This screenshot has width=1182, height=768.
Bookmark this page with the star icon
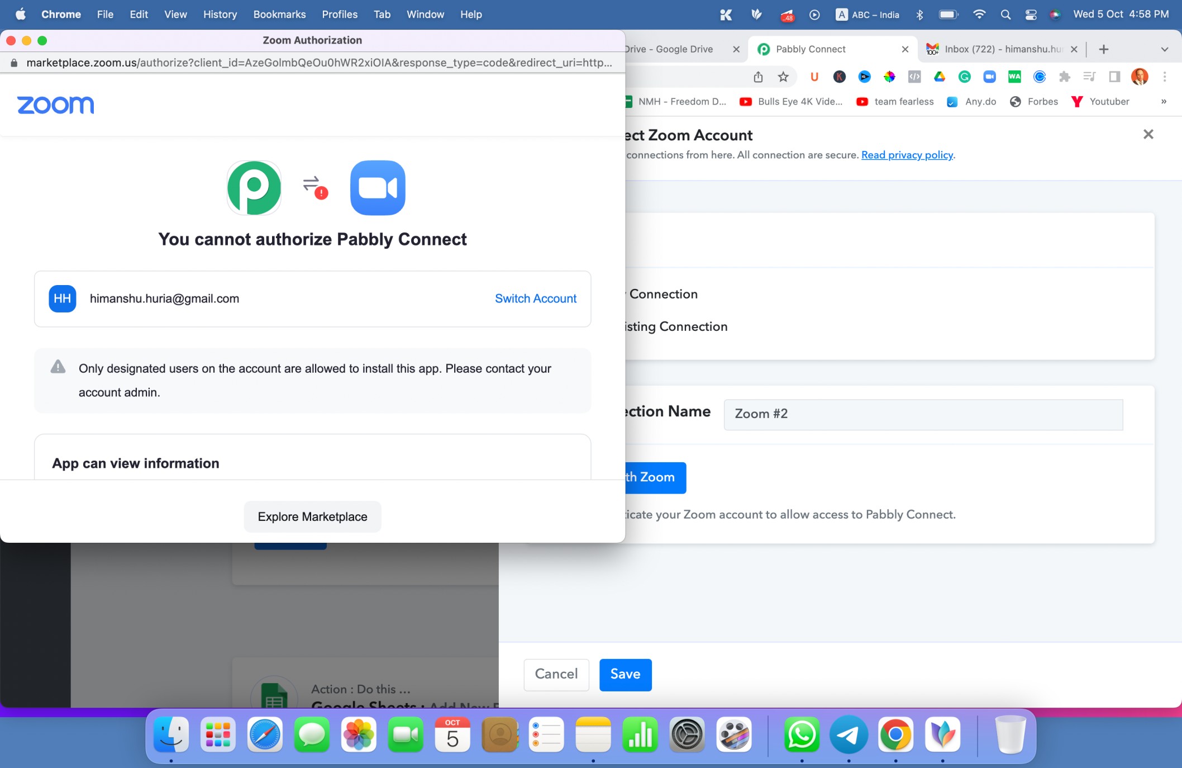783,77
